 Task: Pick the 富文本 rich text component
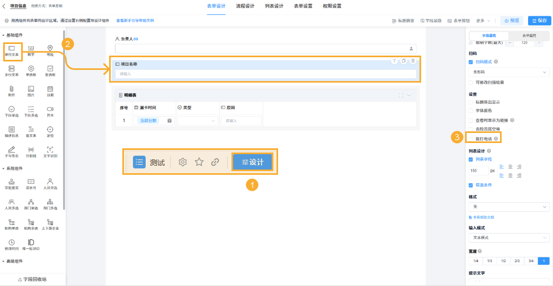click(31, 131)
